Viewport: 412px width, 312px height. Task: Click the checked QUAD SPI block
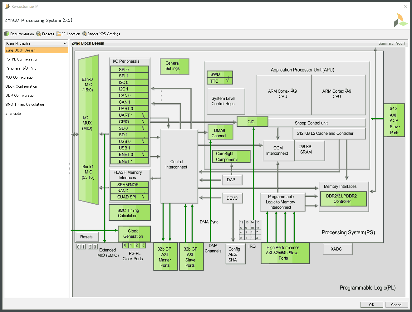[130, 197]
